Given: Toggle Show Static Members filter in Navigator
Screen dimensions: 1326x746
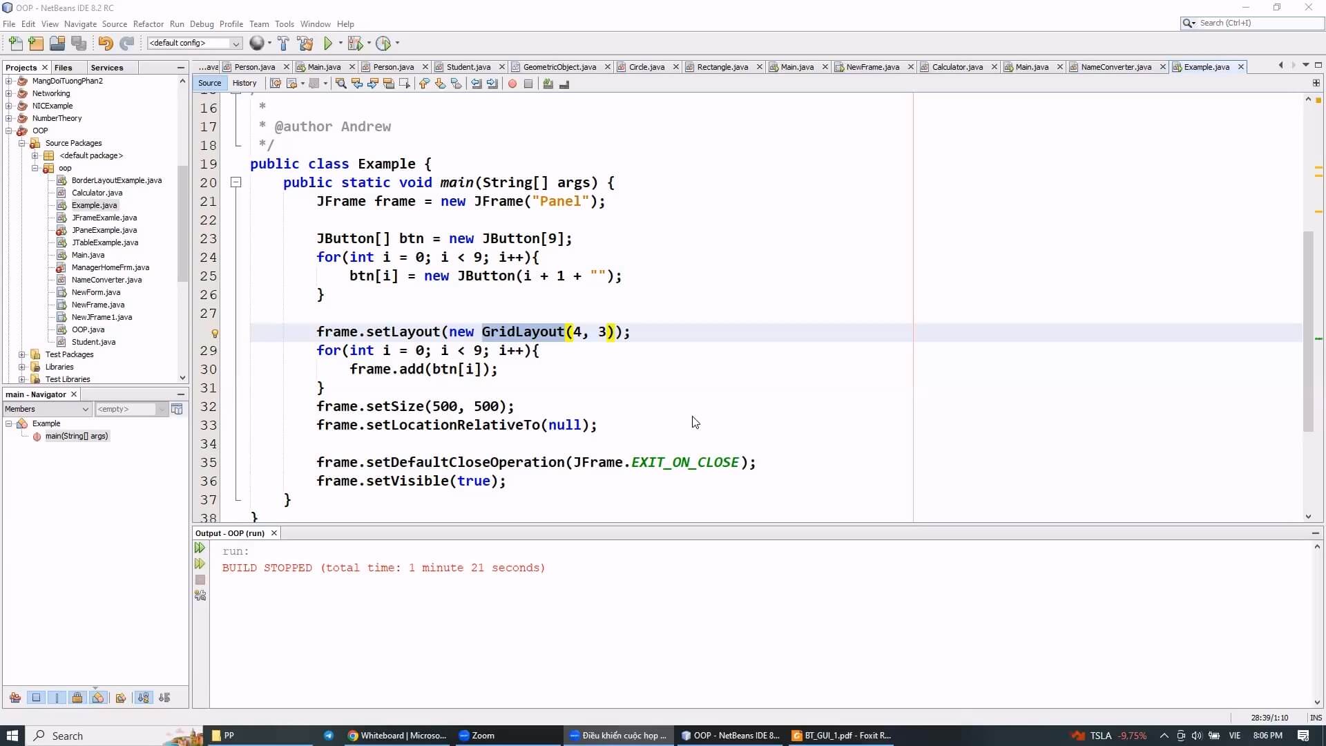Looking at the screenshot, I should coord(57,698).
